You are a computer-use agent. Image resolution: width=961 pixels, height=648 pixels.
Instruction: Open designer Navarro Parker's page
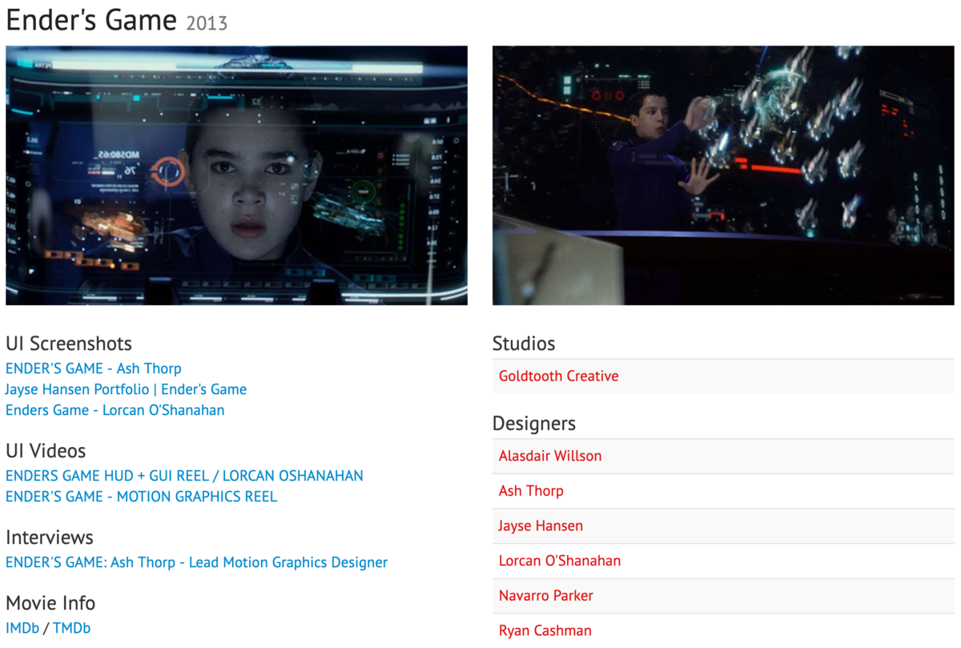click(546, 596)
